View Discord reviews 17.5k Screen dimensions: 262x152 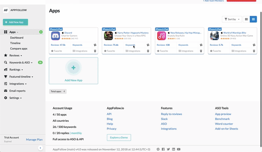pos(58,45)
